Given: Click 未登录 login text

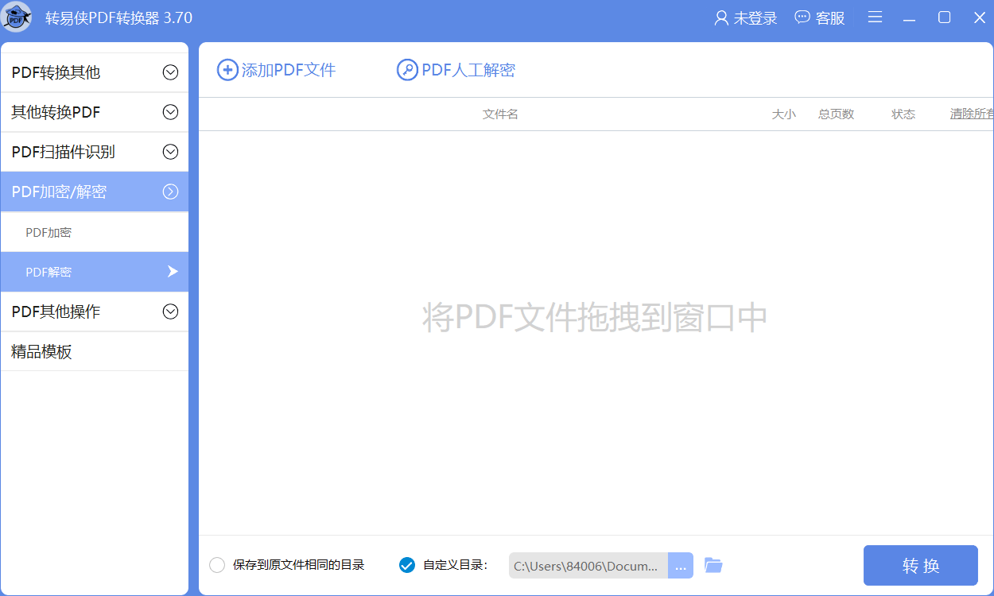Looking at the screenshot, I should point(755,17).
